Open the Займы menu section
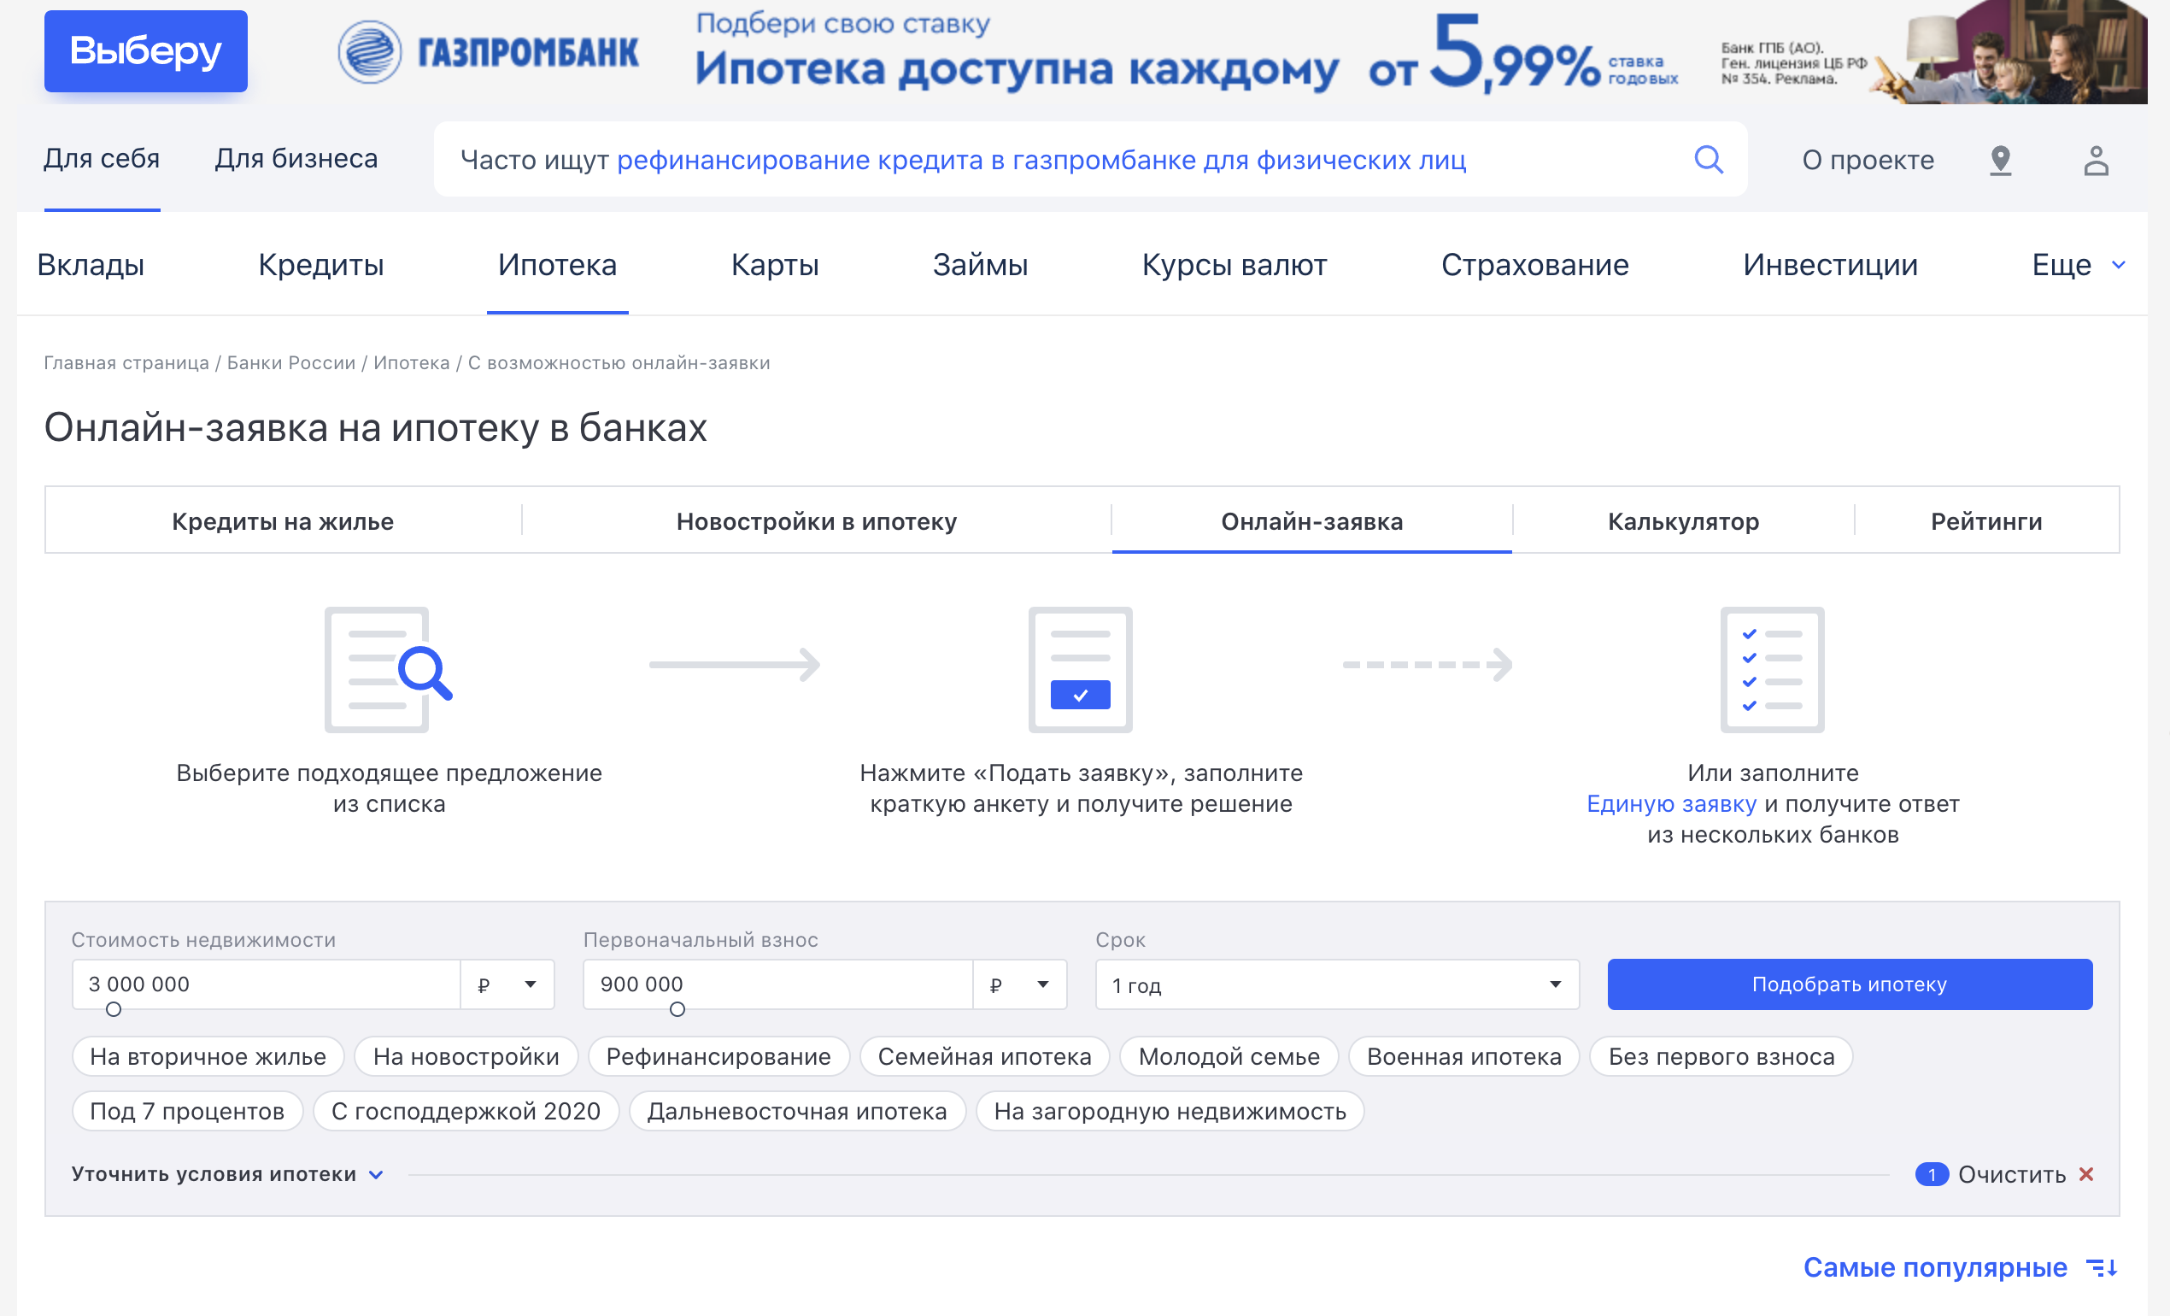The height and width of the screenshot is (1316, 2170). pos(980,264)
